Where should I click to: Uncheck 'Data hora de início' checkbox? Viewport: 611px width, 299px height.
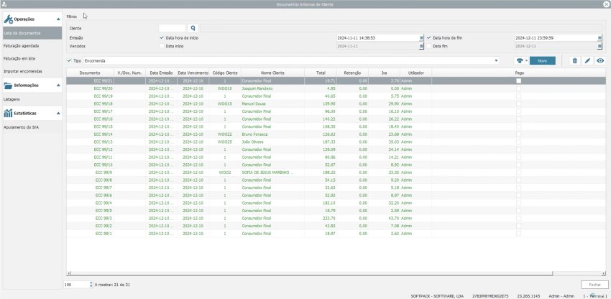(x=162, y=37)
